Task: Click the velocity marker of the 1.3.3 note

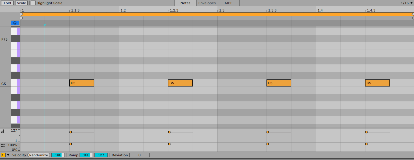Action: [x=268, y=132]
